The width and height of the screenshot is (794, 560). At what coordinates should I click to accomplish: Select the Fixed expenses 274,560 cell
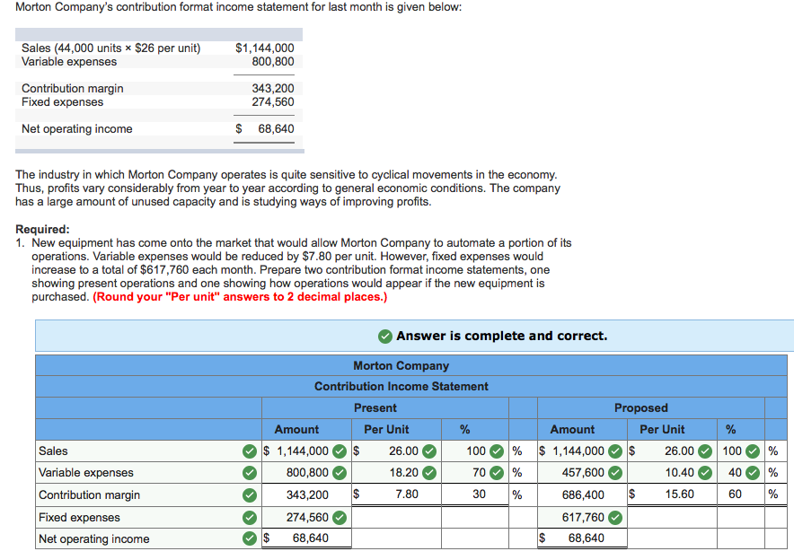click(305, 516)
